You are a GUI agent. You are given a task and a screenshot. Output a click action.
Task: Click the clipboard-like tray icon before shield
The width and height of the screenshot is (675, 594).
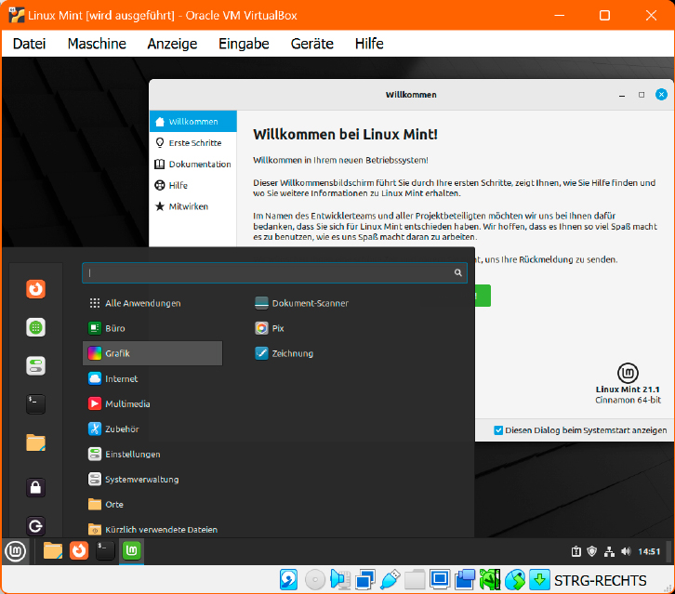pos(576,551)
